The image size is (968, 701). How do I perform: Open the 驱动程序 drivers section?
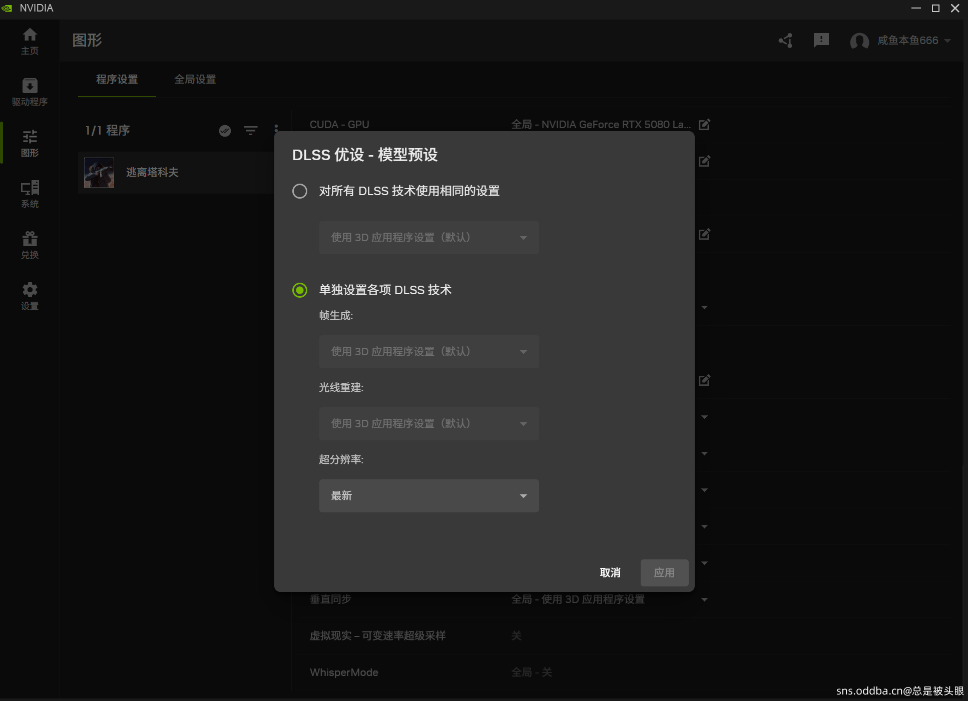30,92
